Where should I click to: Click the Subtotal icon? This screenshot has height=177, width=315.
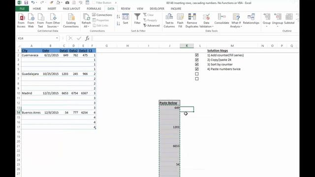click(289, 19)
